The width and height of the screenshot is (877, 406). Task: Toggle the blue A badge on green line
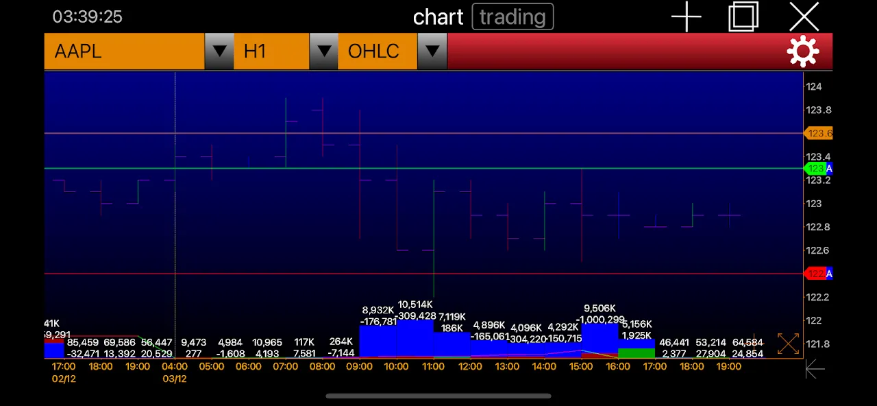point(829,169)
